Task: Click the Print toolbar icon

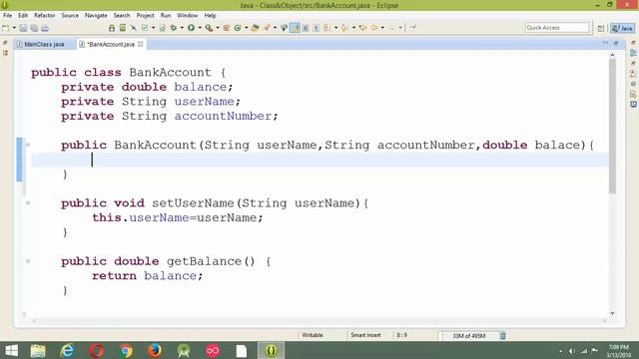Action: click(x=45, y=28)
